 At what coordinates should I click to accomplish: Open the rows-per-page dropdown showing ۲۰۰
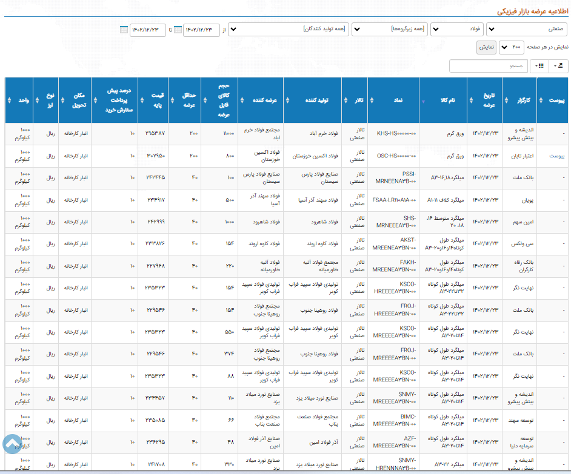[x=512, y=47]
